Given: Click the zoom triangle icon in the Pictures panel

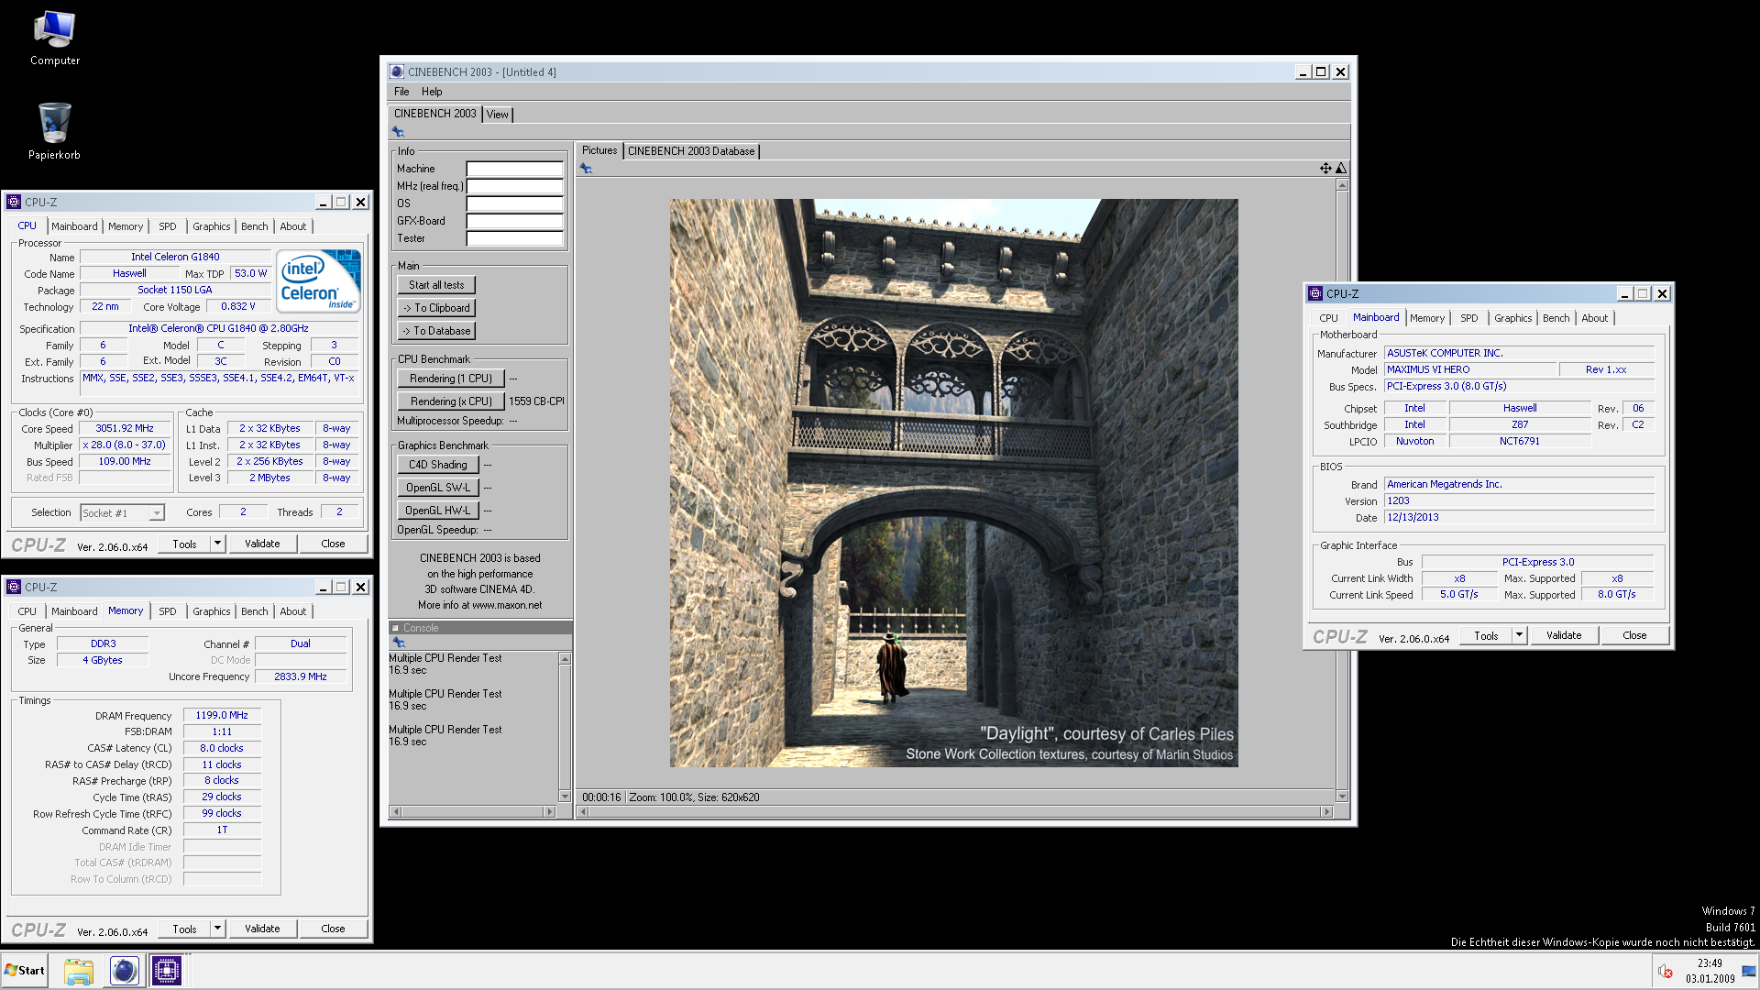Looking at the screenshot, I should pyautogui.click(x=1341, y=168).
